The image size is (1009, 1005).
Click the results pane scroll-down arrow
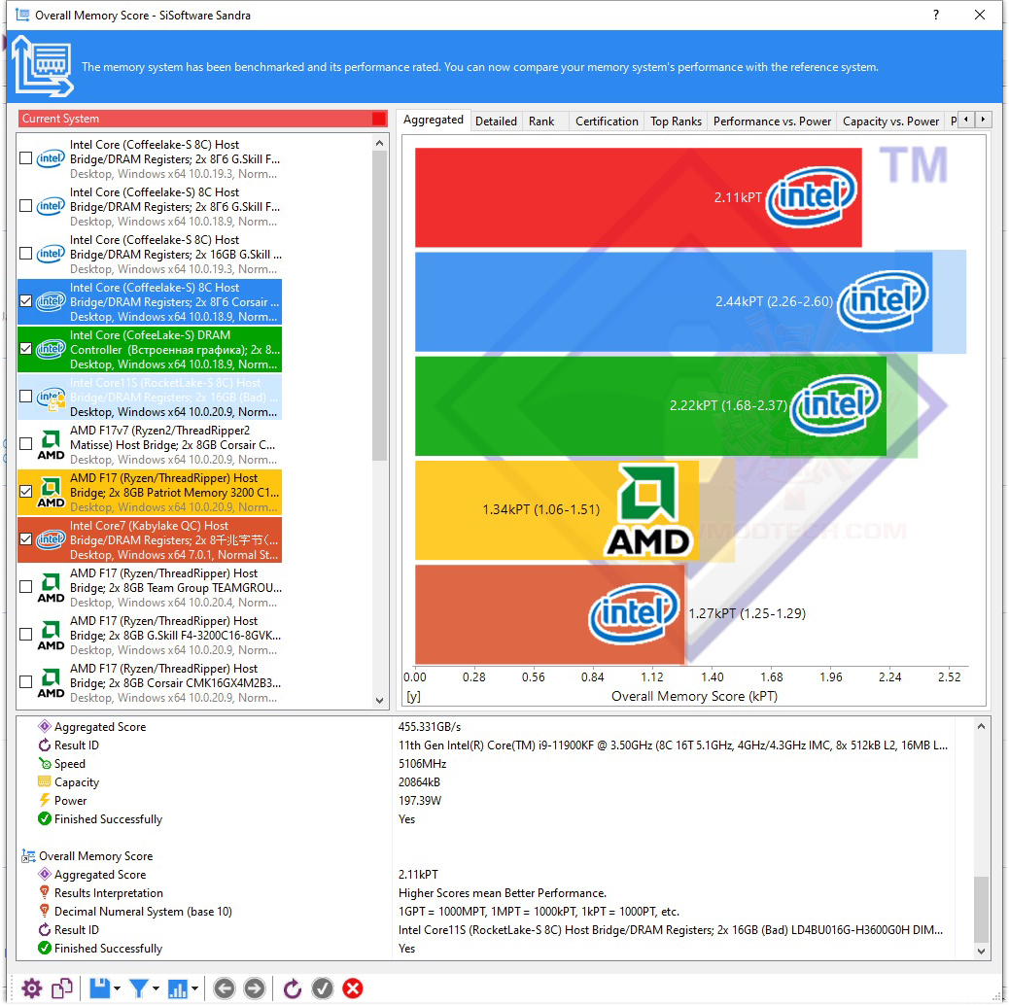tap(981, 951)
